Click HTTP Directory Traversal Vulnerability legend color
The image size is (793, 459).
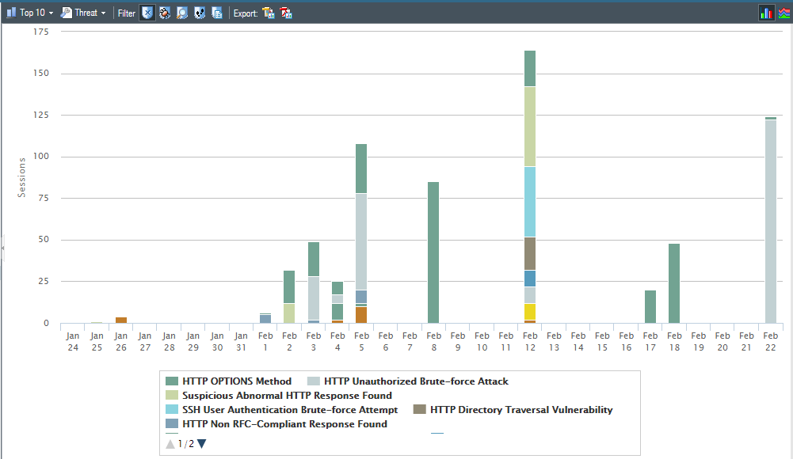tap(420, 410)
